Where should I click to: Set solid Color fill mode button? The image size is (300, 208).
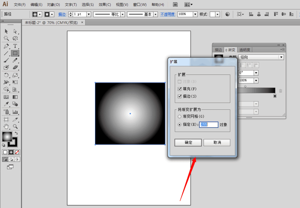(x=5, y=152)
